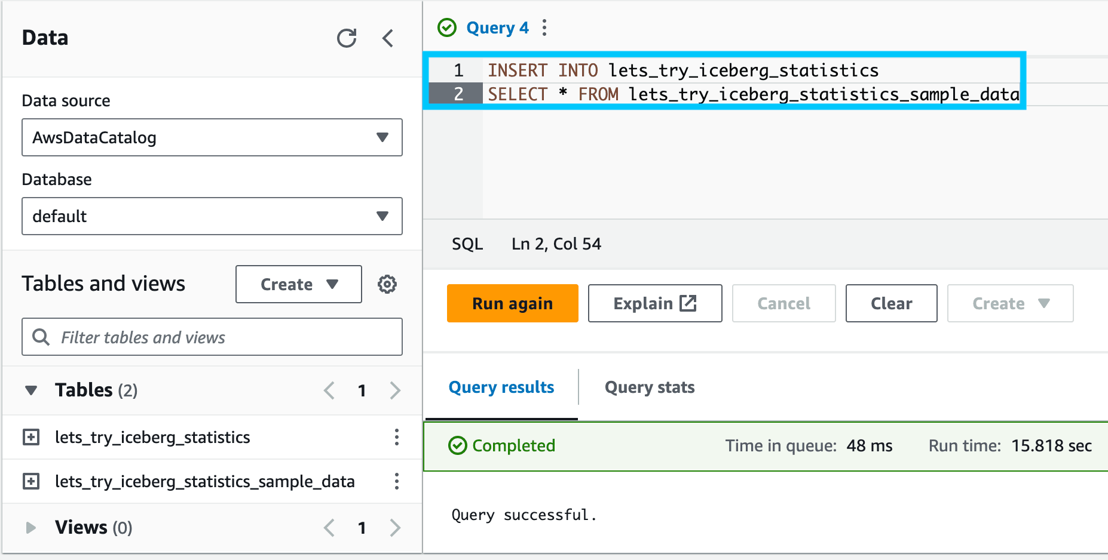Viewport: 1108px width, 560px height.
Task: Open Create dropdown beside Tables and views
Action: pyautogui.click(x=298, y=284)
